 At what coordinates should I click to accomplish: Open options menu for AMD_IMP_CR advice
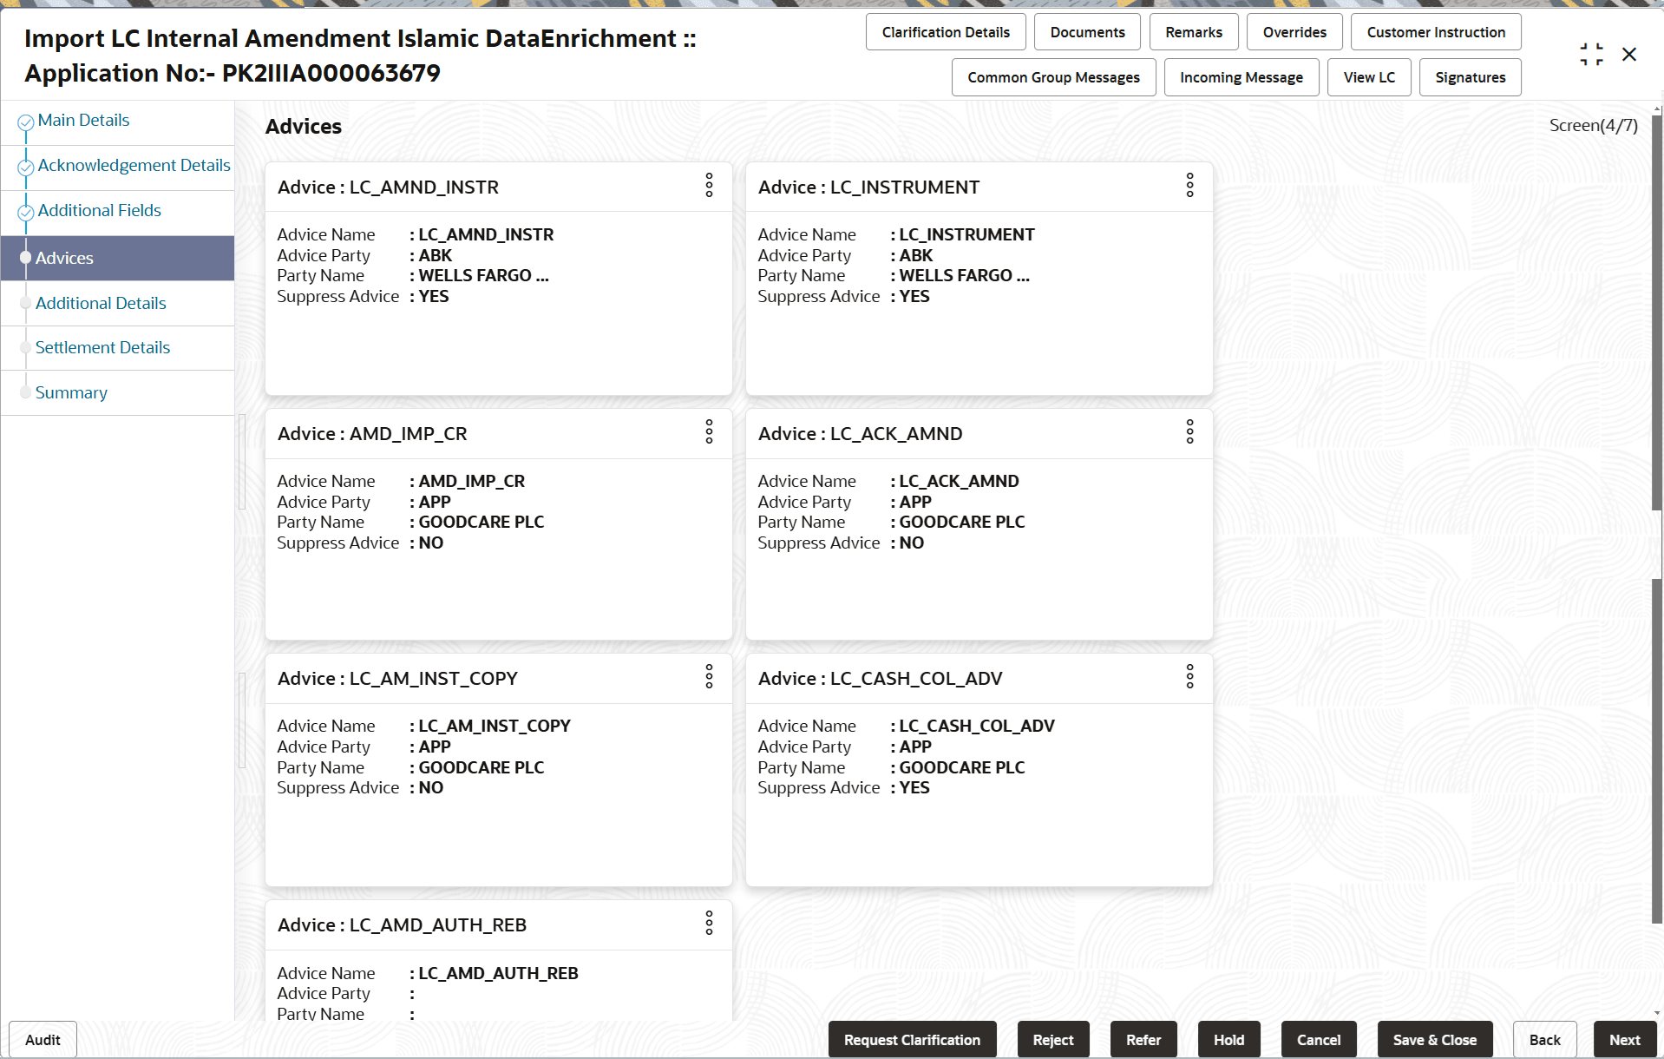[x=709, y=431]
